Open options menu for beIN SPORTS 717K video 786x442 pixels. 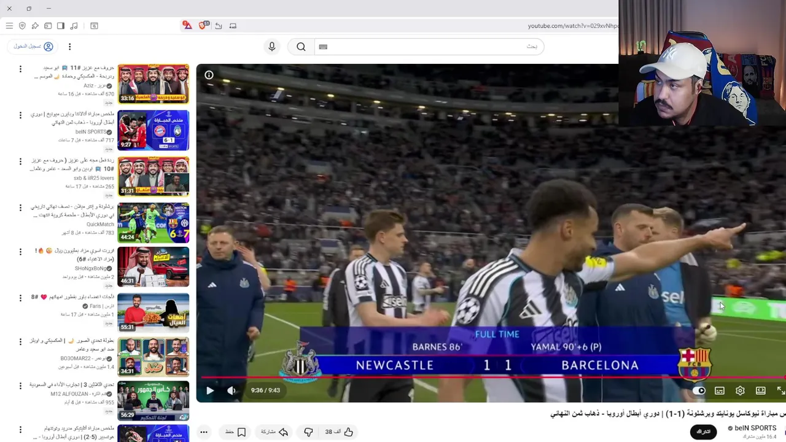point(20,115)
